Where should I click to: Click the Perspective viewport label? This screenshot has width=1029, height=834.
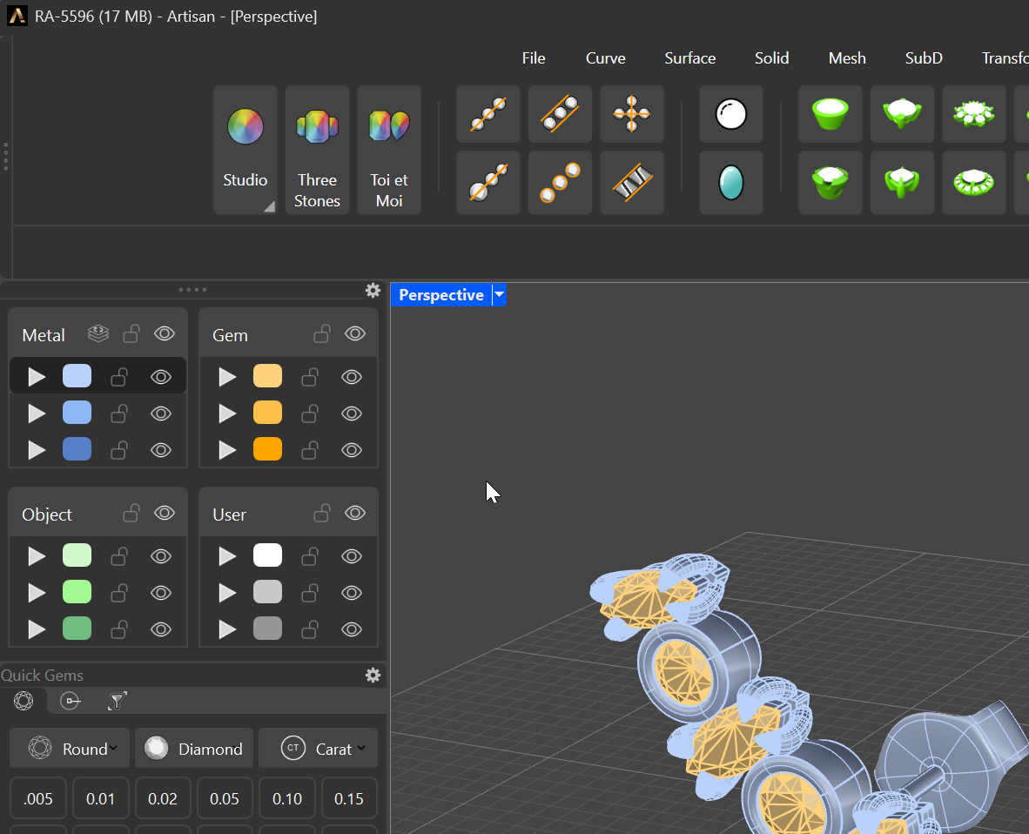441,294
